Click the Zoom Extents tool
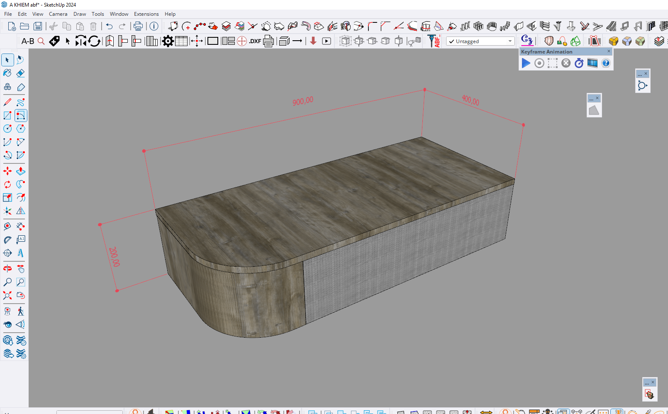The width and height of the screenshot is (668, 414). click(7, 295)
